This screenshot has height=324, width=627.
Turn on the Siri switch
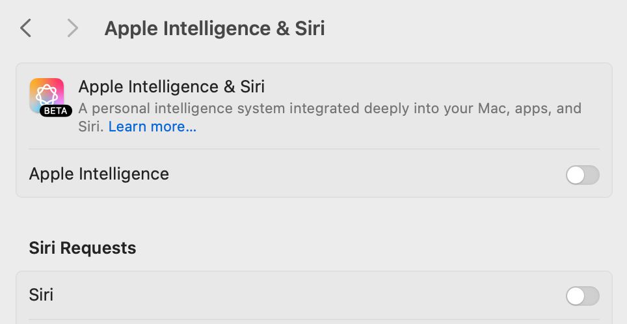[x=583, y=297]
